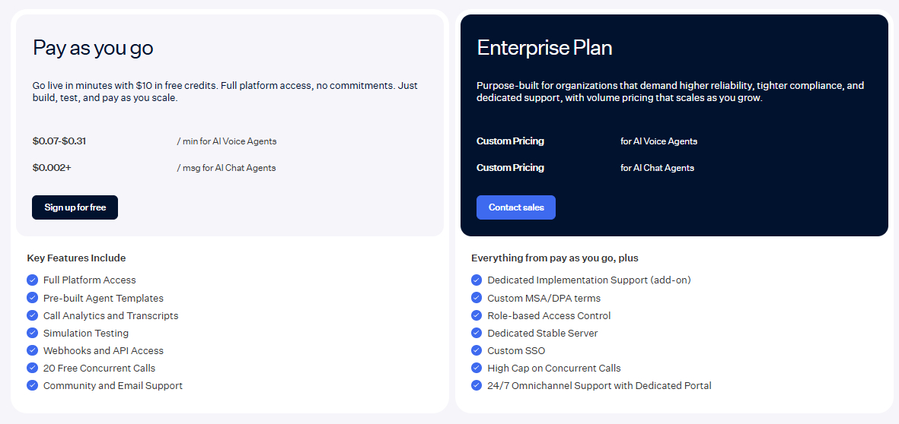This screenshot has height=424, width=899.
Task: Click '/ min for AI Voice Agents' text
Action: 227,141
